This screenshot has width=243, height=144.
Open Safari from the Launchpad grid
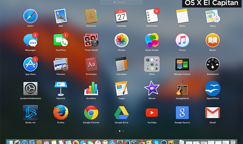coord(30,16)
